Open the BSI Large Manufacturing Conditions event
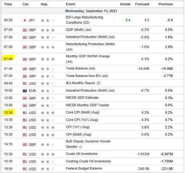The height and width of the screenshot is (173, 185). 85,20
